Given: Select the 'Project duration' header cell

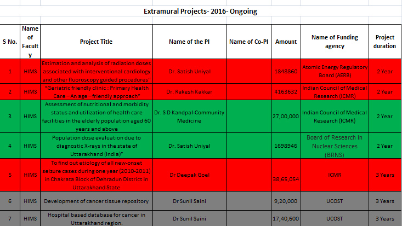Looking at the screenshot, I should tap(384, 42).
